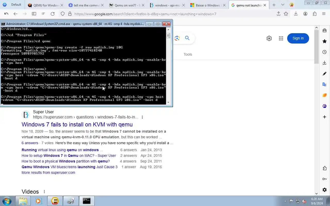Click the share page icon in the address bar
Viewport: 330px width, 206px height.
(278, 14)
